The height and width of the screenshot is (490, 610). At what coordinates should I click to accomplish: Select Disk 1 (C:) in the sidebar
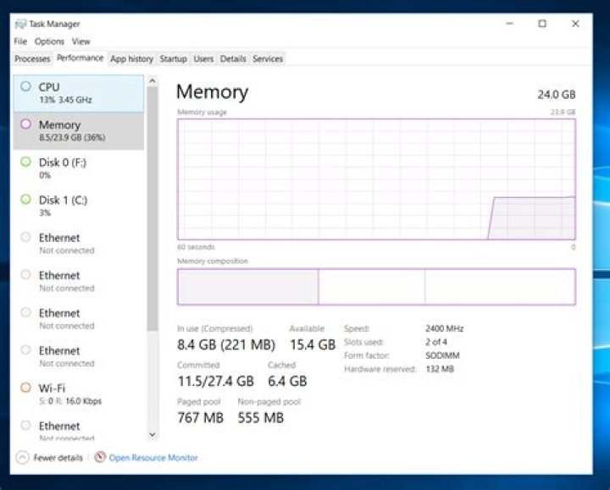tap(79, 206)
